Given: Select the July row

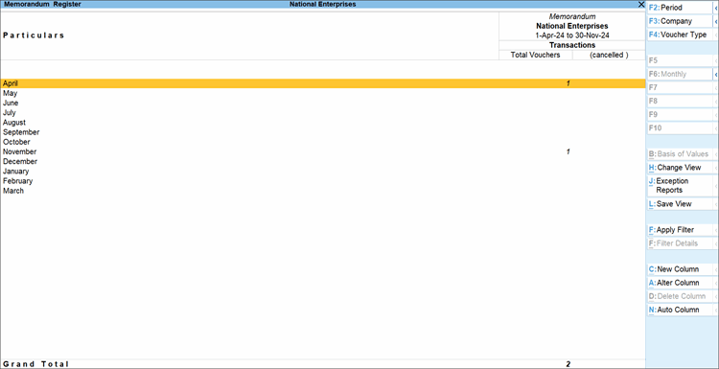Looking at the screenshot, I should coord(323,113).
